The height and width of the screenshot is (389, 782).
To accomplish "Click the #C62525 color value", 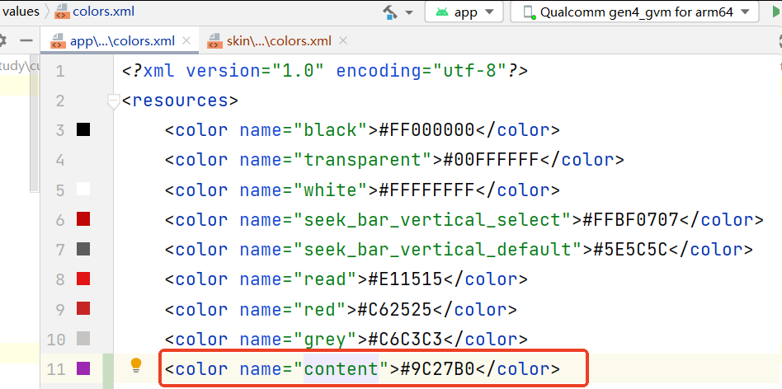I will pyautogui.click(x=394, y=309).
